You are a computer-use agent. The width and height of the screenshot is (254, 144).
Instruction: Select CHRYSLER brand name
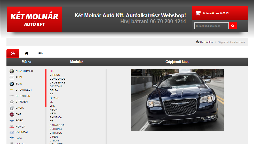pos(23,96)
